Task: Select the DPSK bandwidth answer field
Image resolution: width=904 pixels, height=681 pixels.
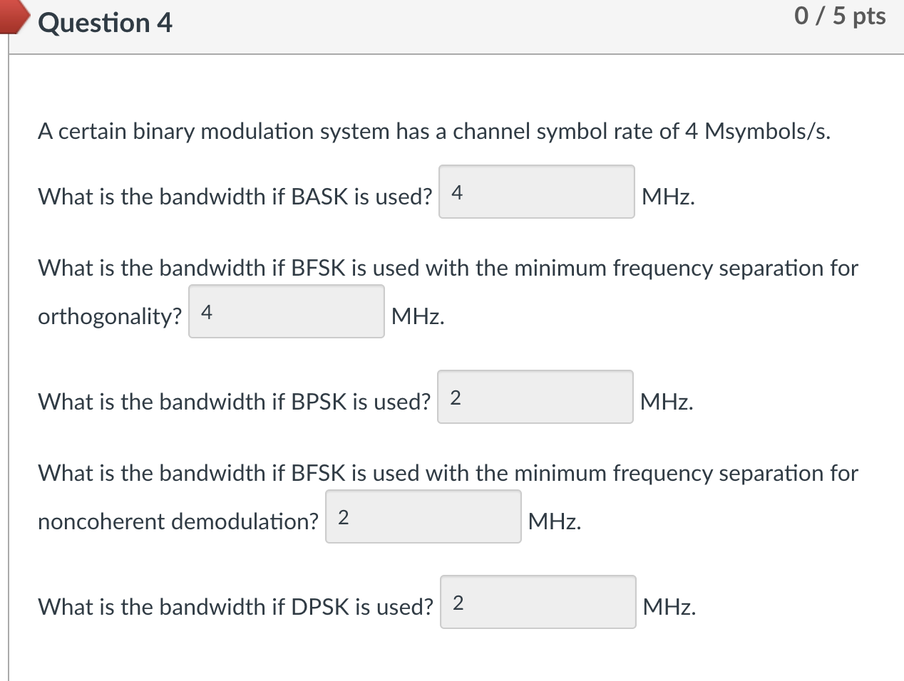Action: click(x=538, y=603)
